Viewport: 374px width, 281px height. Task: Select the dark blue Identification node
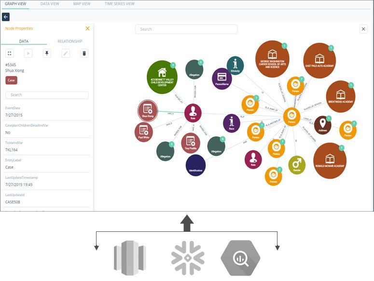[195, 165]
